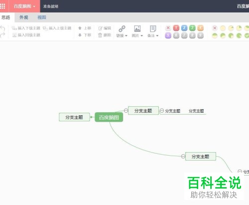249x205 pixels.
Task: Set priority 3 green badge
Action: click(192, 28)
